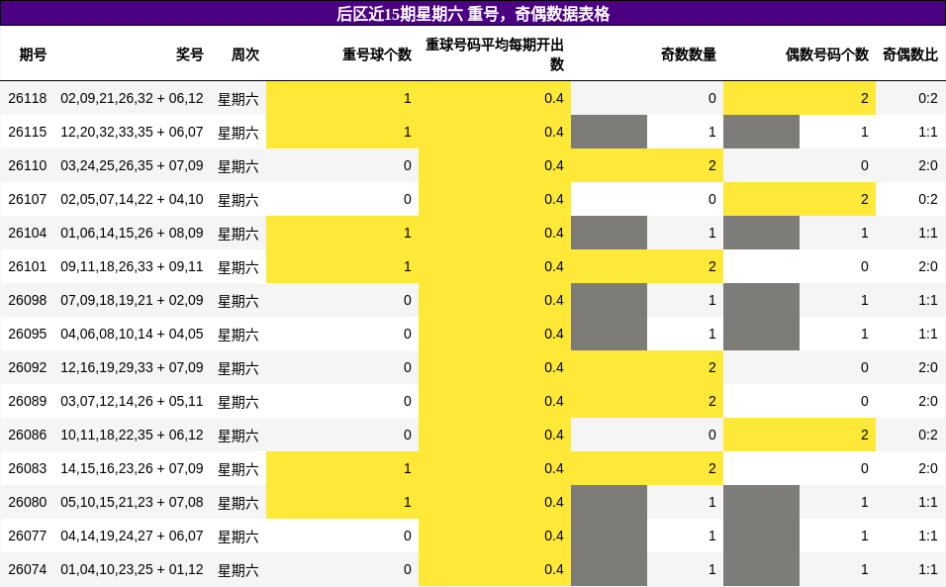The width and height of the screenshot is (946, 587).
Task: Click 偶数号码个数 value in row 26118
Action: pos(865,98)
